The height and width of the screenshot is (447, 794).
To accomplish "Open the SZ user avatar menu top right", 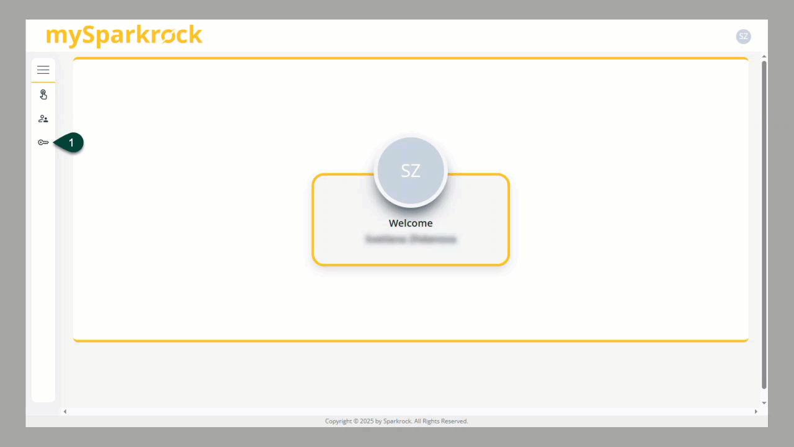I will [743, 37].
